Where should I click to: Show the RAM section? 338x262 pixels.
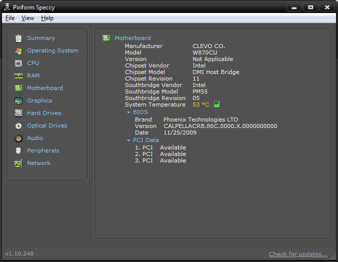33,75
